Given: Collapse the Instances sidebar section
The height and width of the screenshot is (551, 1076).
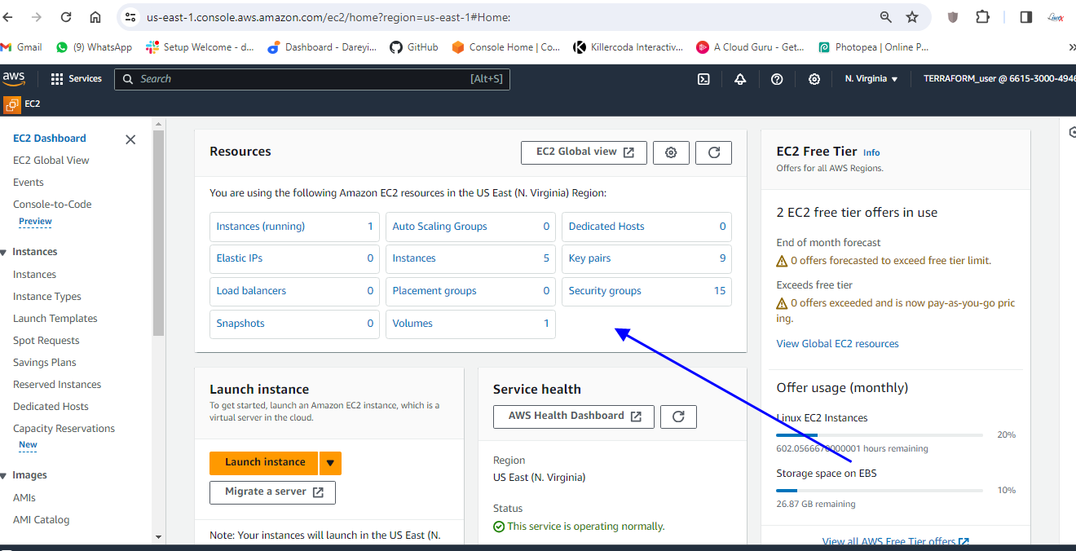Looking at the screenshot, I should tap(4, 253).
